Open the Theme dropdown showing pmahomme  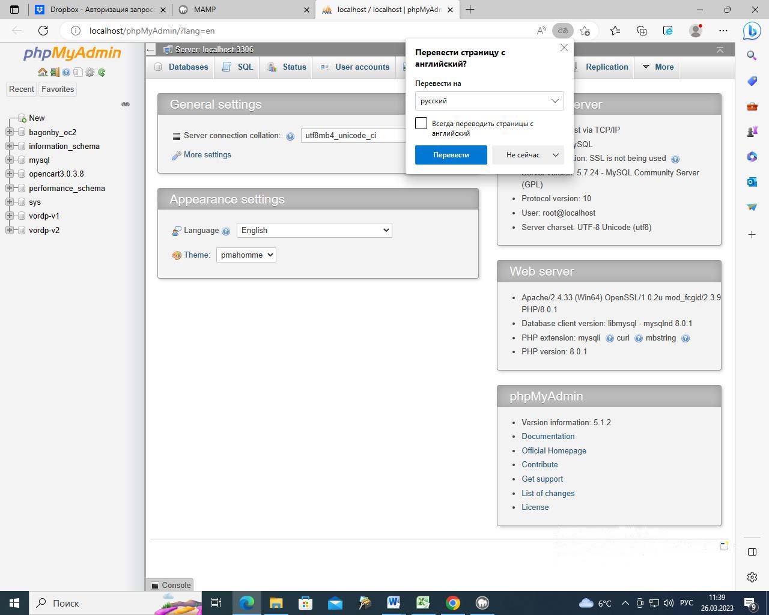click(x=246, y=255)
